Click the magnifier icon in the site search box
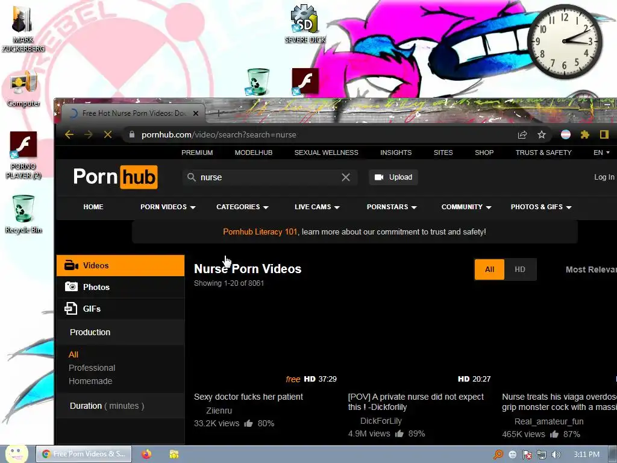Screen dimensions: 617x463 [191, 177]
